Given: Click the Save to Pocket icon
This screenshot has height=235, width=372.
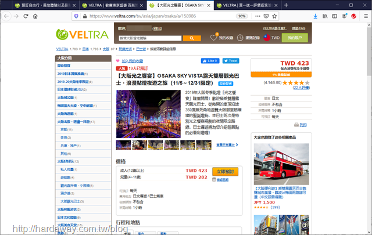Looking at the screenshot, I should 266,16.
